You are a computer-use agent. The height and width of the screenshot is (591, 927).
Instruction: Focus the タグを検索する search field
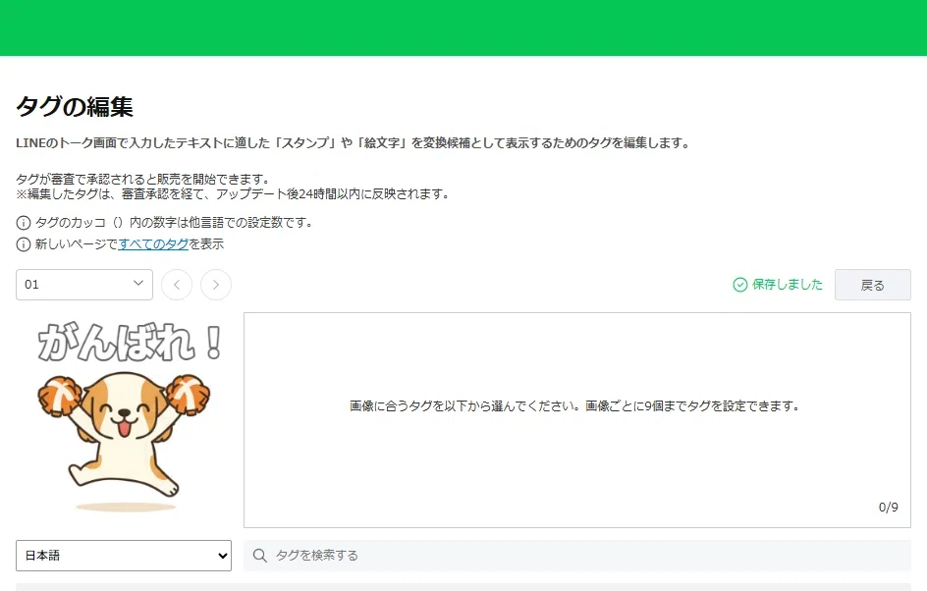(x=577, y=556)
